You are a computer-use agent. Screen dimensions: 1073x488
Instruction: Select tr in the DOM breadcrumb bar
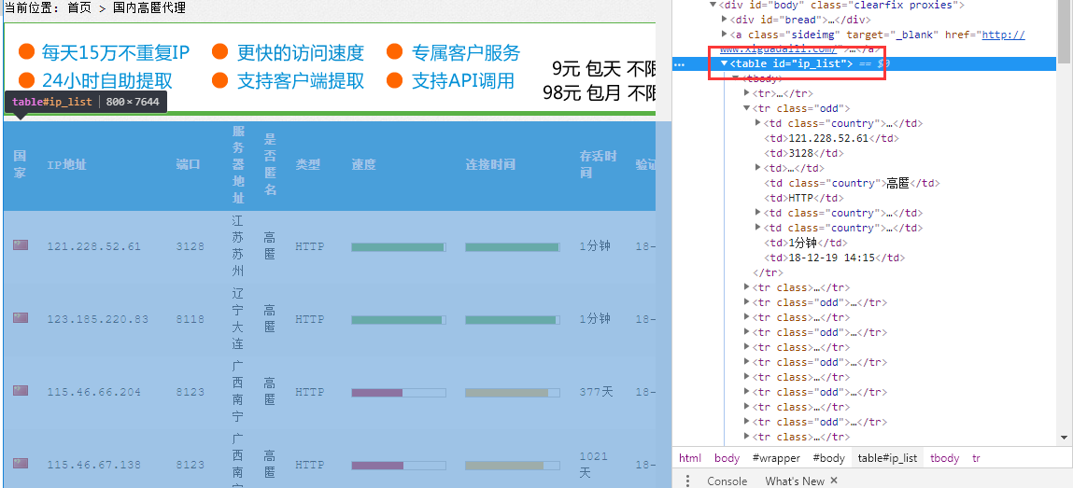(x=977, y=458)
